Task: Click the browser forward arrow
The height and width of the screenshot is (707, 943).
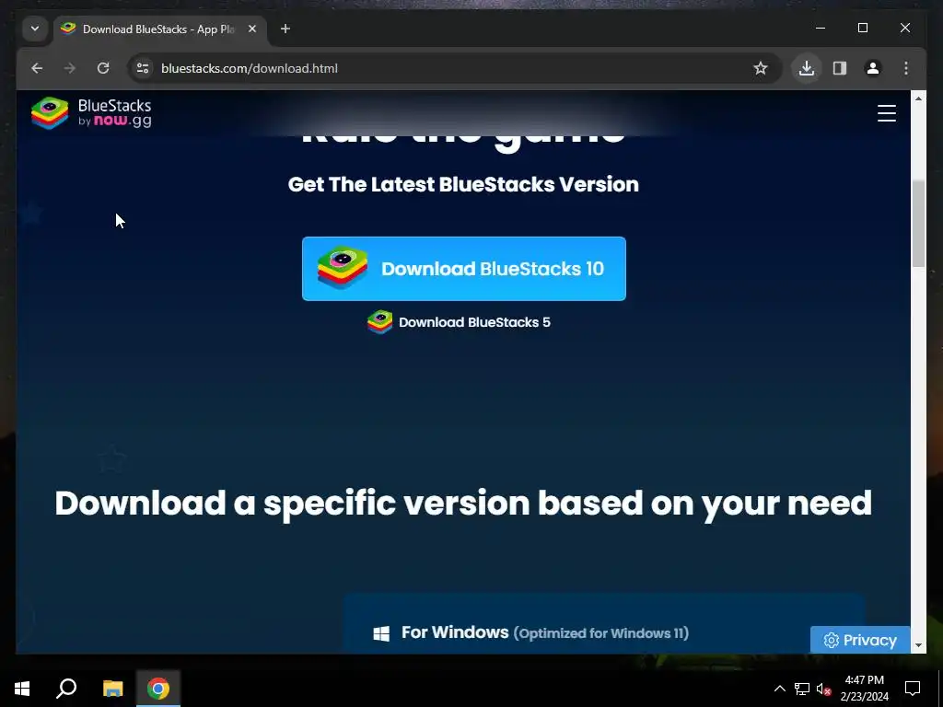Action: click(x=70, y=68)
